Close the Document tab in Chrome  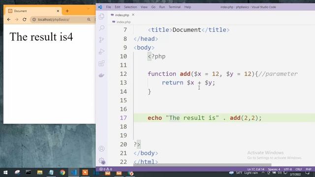tap(58, 11)
